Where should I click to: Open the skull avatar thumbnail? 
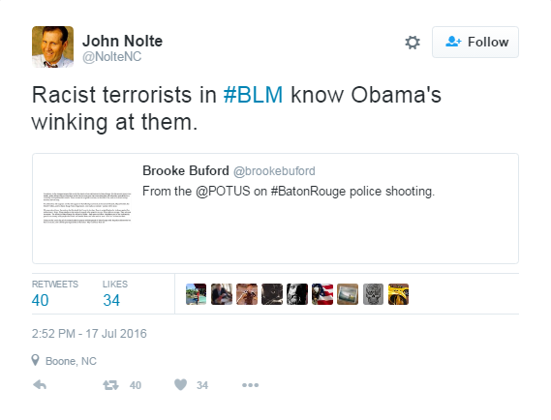pos(373,294)
